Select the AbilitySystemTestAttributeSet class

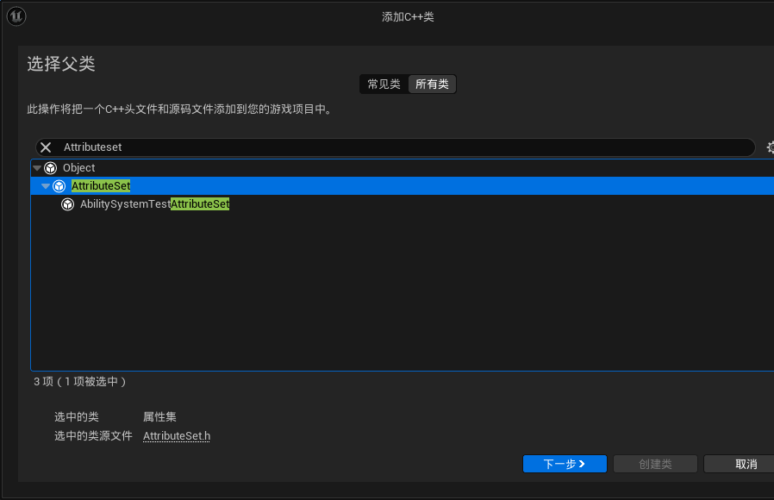coord(155,204)
